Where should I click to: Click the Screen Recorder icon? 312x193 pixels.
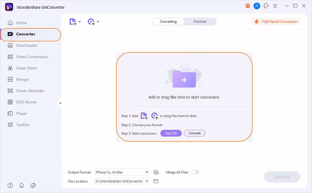coord(10,91)
